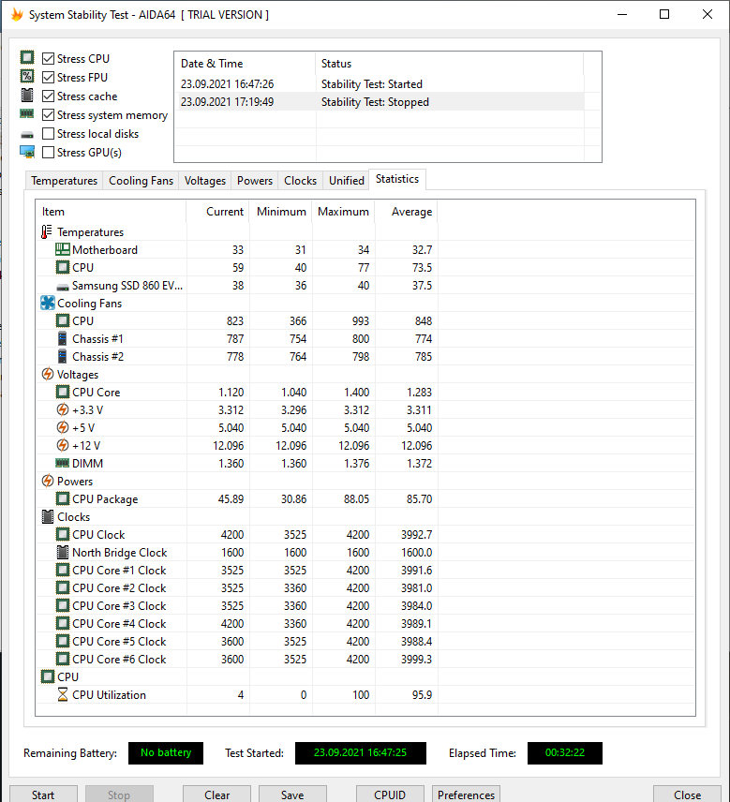Click the Maximum column header
The width and height of the screenshot is (730, 802).
[343, 212]
